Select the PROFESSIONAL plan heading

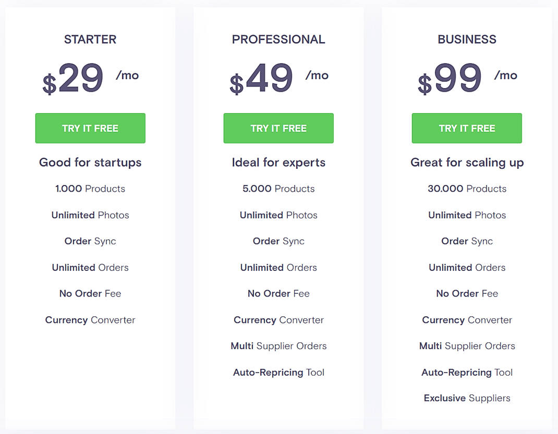pos(278,39)
